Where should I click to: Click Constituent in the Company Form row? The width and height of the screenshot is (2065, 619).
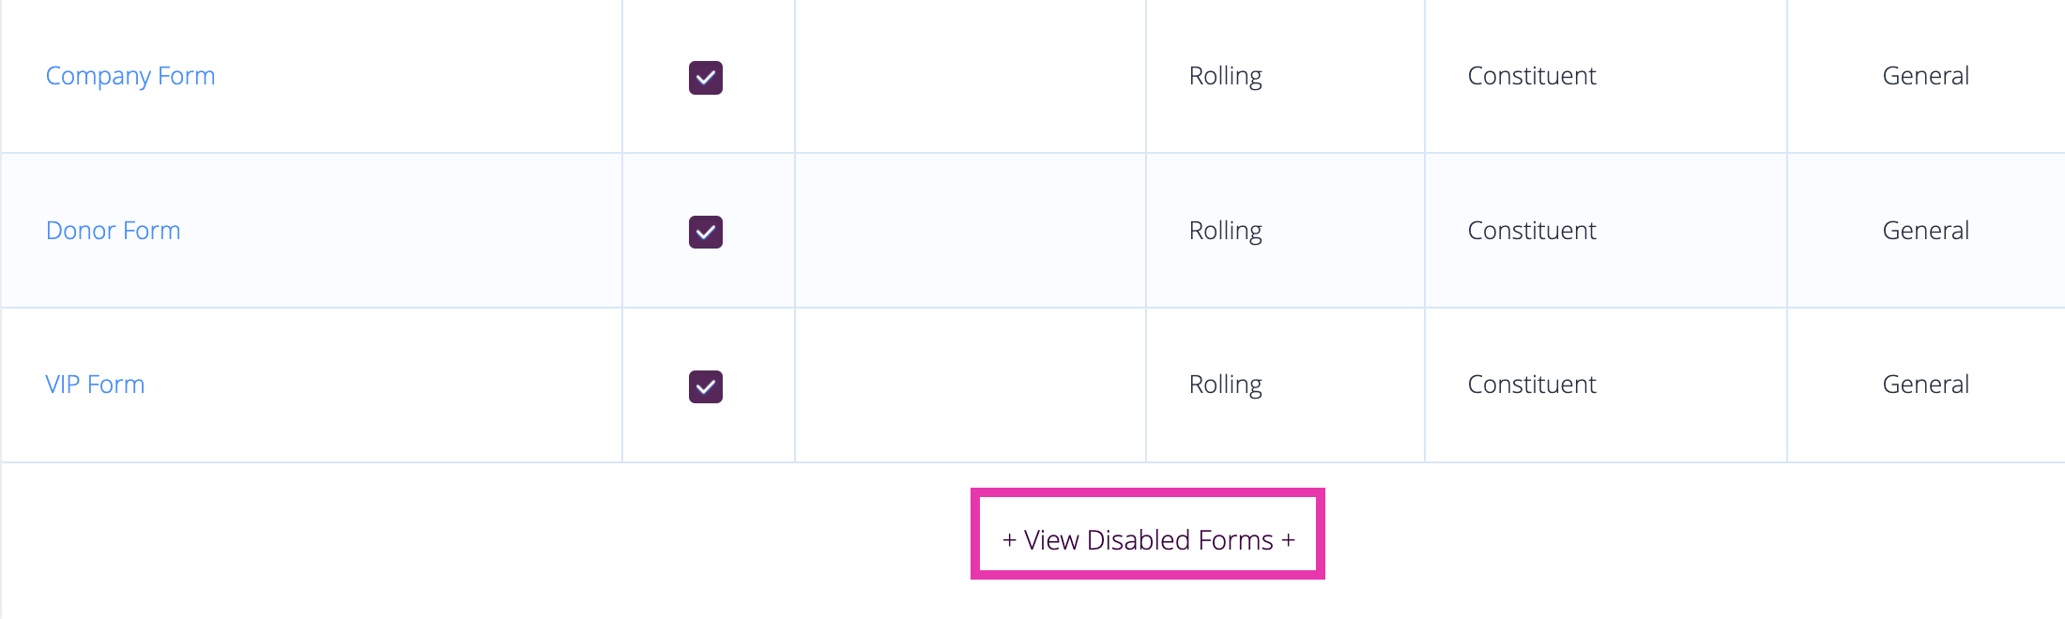coord(1532,76)
